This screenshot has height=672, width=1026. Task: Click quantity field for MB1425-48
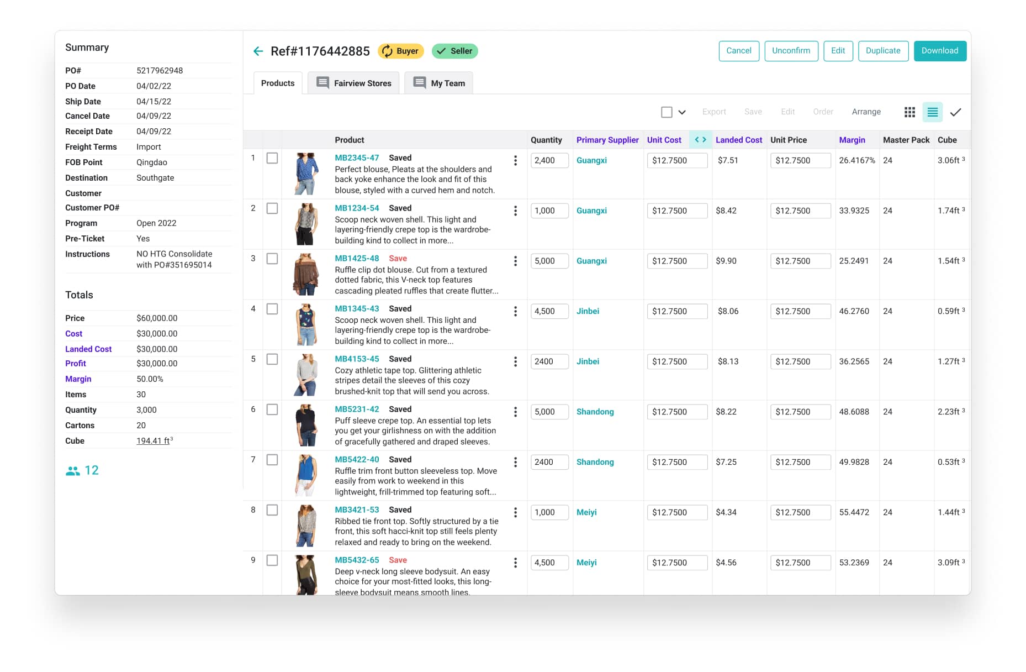tap(549, 261)
